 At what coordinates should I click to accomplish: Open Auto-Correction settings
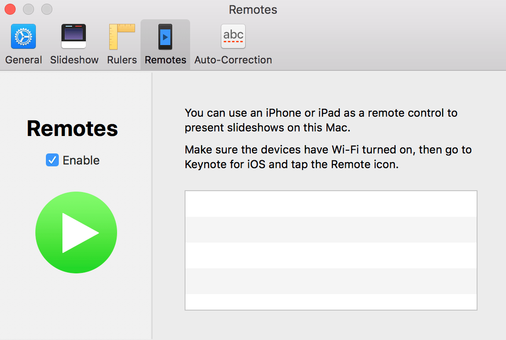pyautogui.click(x=233, y=44)
